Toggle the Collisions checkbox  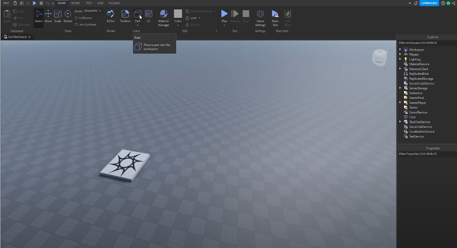[76, 18]
